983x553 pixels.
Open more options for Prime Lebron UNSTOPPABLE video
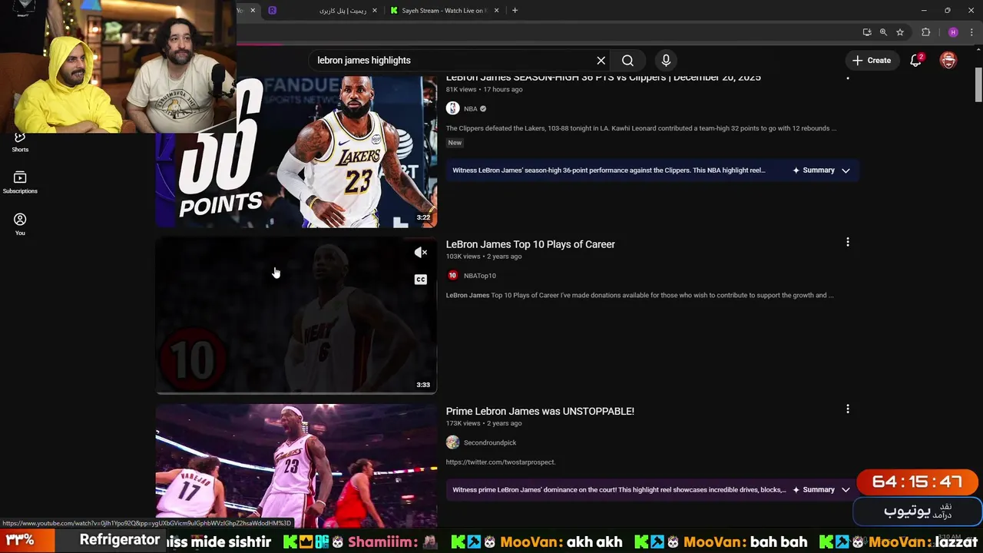[x=848, y=409]
